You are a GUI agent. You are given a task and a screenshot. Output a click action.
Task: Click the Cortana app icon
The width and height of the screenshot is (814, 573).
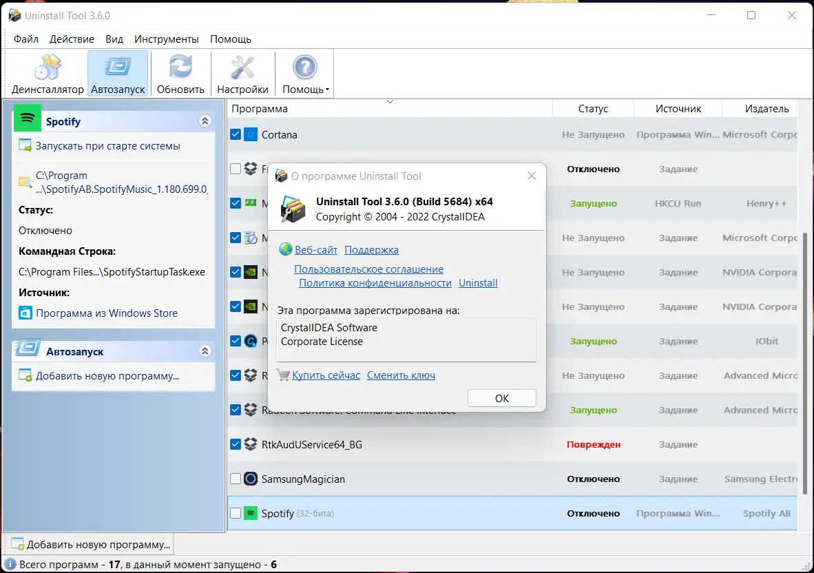(251, 134)
